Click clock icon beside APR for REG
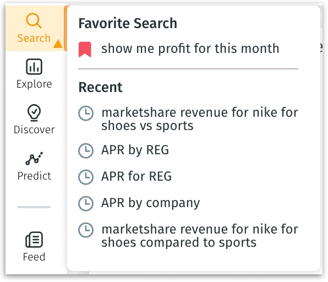The width and height of the screenshot is (328, 282). pyautogui.click(x=86, y=177)
